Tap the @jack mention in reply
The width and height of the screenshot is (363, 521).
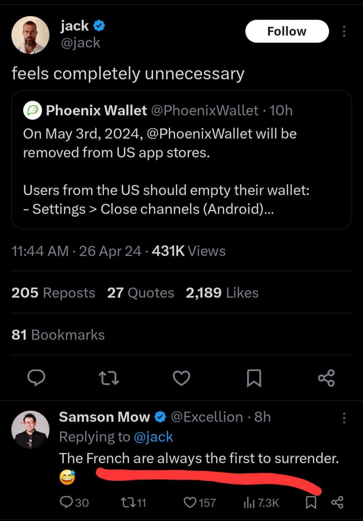click(x=153, y=437)
